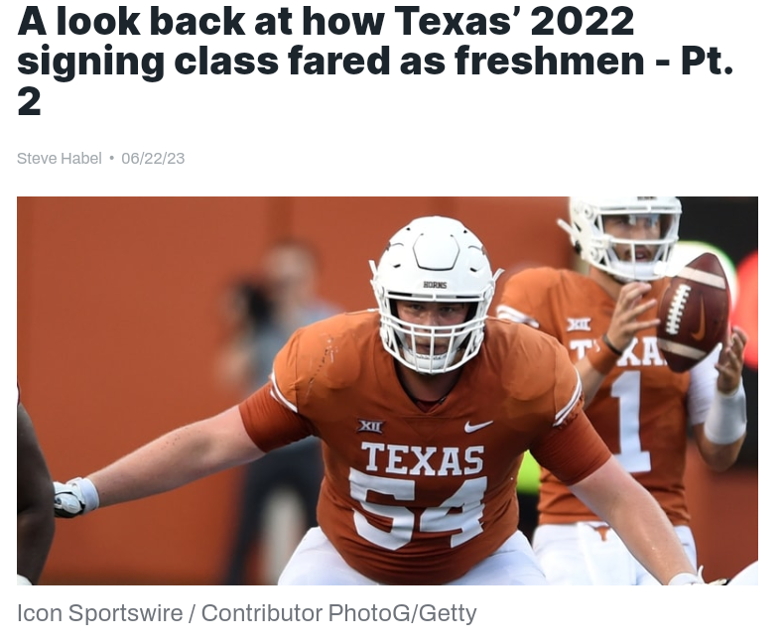Click the XII logo on quarterback's jersey

579,324
